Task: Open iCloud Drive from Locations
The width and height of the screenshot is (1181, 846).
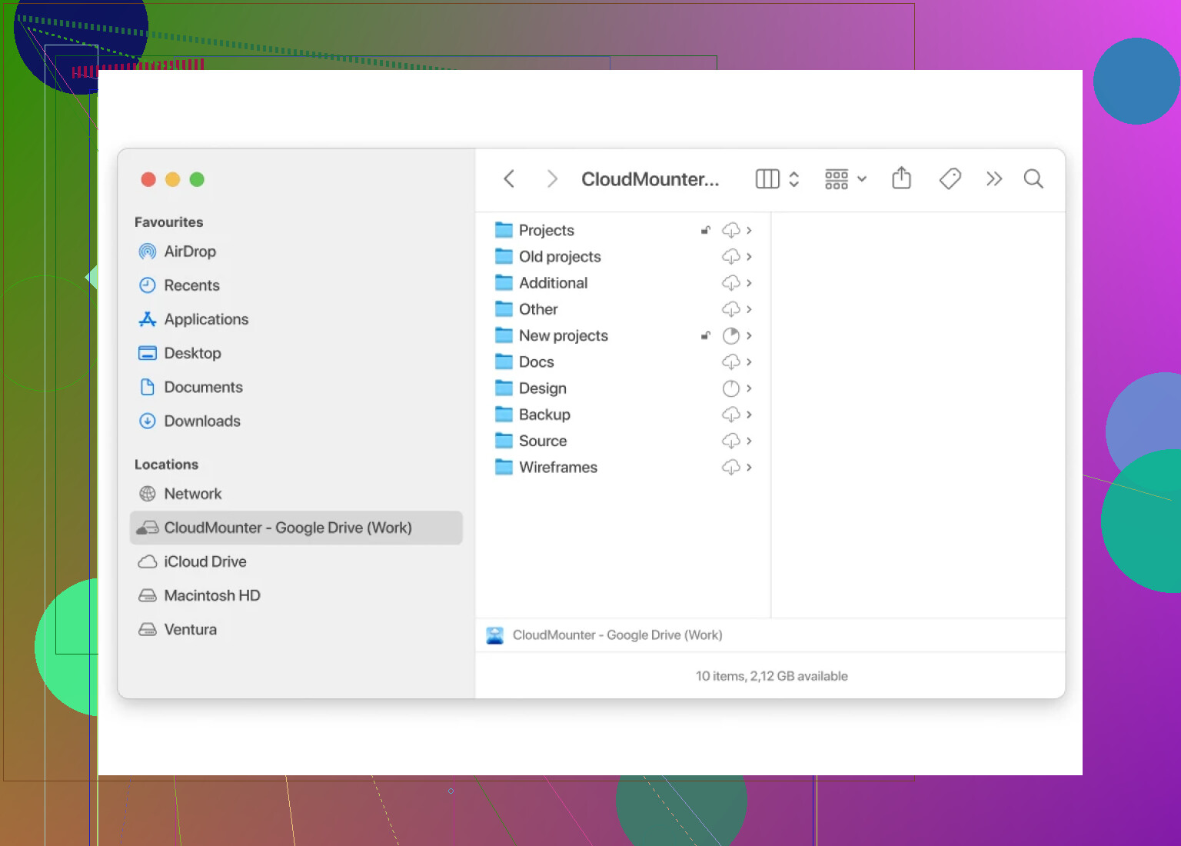Action: pyautogui.click(x=205, y=561)
